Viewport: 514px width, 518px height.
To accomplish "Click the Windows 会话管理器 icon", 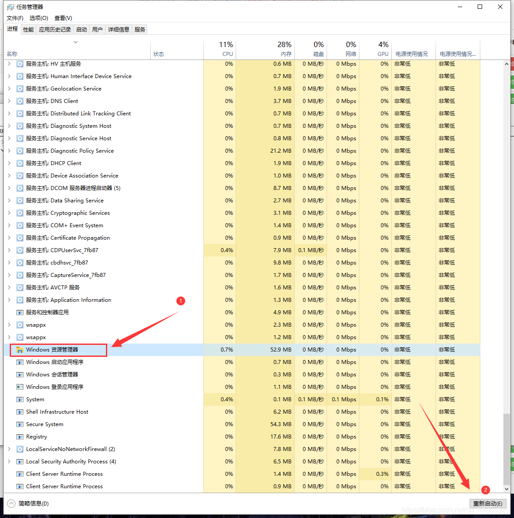I will pos(20,375).
